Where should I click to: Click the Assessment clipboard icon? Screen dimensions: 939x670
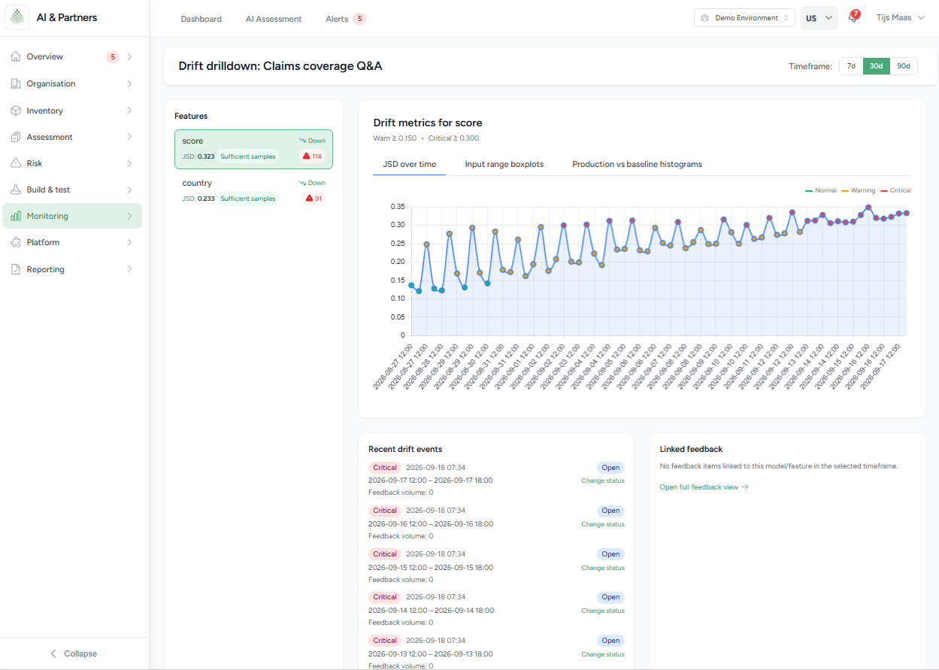16,137
